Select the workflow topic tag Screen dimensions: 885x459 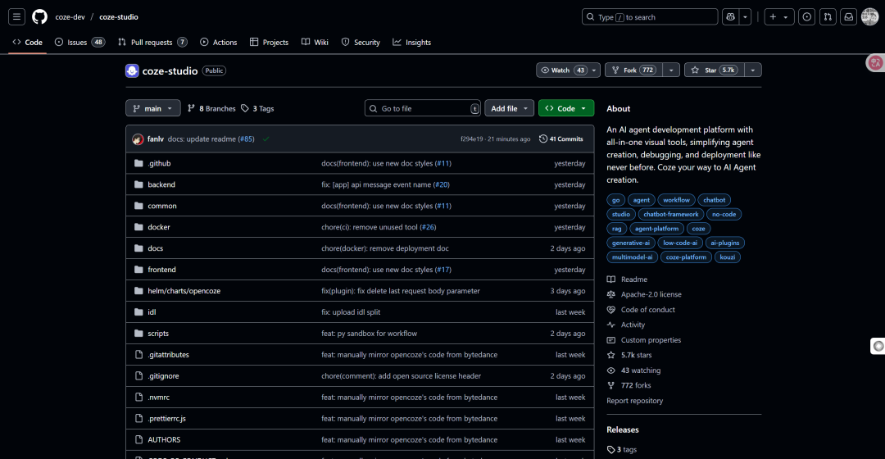click(676, 200)
